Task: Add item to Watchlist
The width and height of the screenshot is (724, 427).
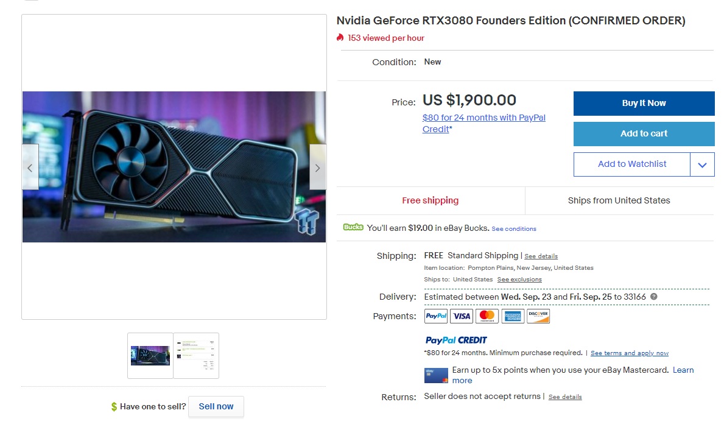Action: click(x=631, y=164)
